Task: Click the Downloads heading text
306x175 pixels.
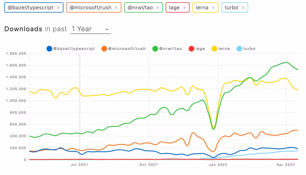Action: pos(23,29)
